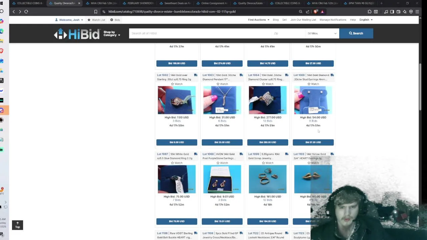The height and width of the screenshot is (240, 427).
Task: Click Bid 280.00 USD button
Action: pyautogui.click(x=268, y=142)
